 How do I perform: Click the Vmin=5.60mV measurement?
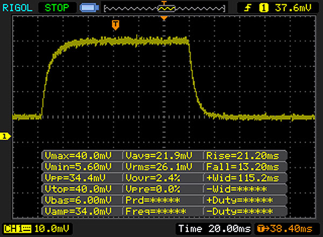[x=78, y=167]
